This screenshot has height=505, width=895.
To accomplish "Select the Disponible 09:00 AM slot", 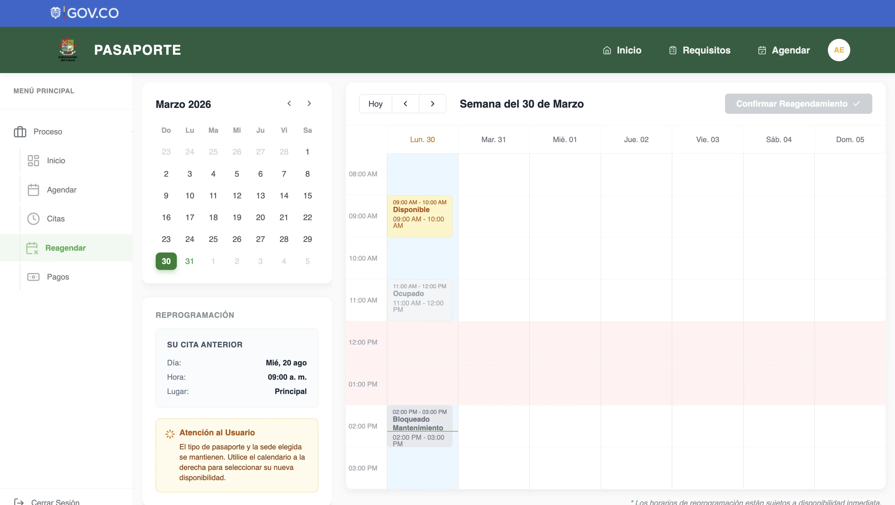I will click(x=419, y=216).
